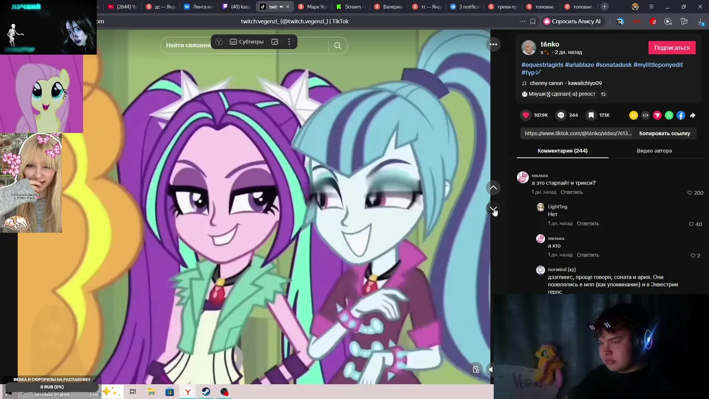The width and height of the screenshot is (709, 399).
Task: Switch to the Комментарии (244) tab
Action: pos(562,151)
